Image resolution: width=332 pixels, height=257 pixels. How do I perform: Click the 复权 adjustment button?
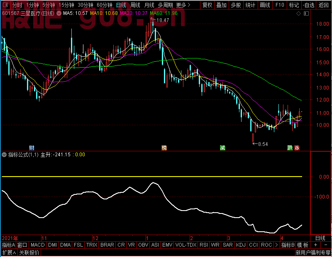(207, 5)
